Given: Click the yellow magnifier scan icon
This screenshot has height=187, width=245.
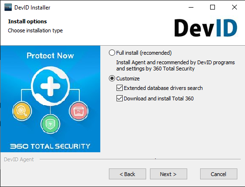Looking at the screenshot, I should 22,111.
